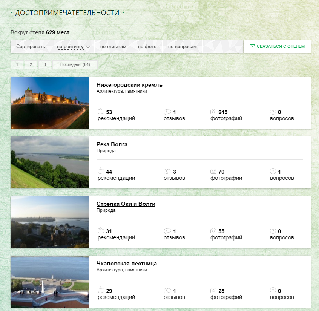The height and width of the screenshot is (311, 319).
Task: Jump to 'Последняя (64)' page
Action: click(x=75, y=65)
